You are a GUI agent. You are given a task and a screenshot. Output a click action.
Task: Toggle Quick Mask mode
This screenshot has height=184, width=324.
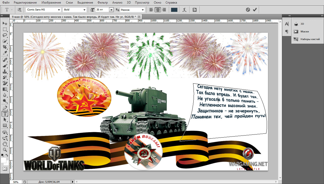coord(5,169)
